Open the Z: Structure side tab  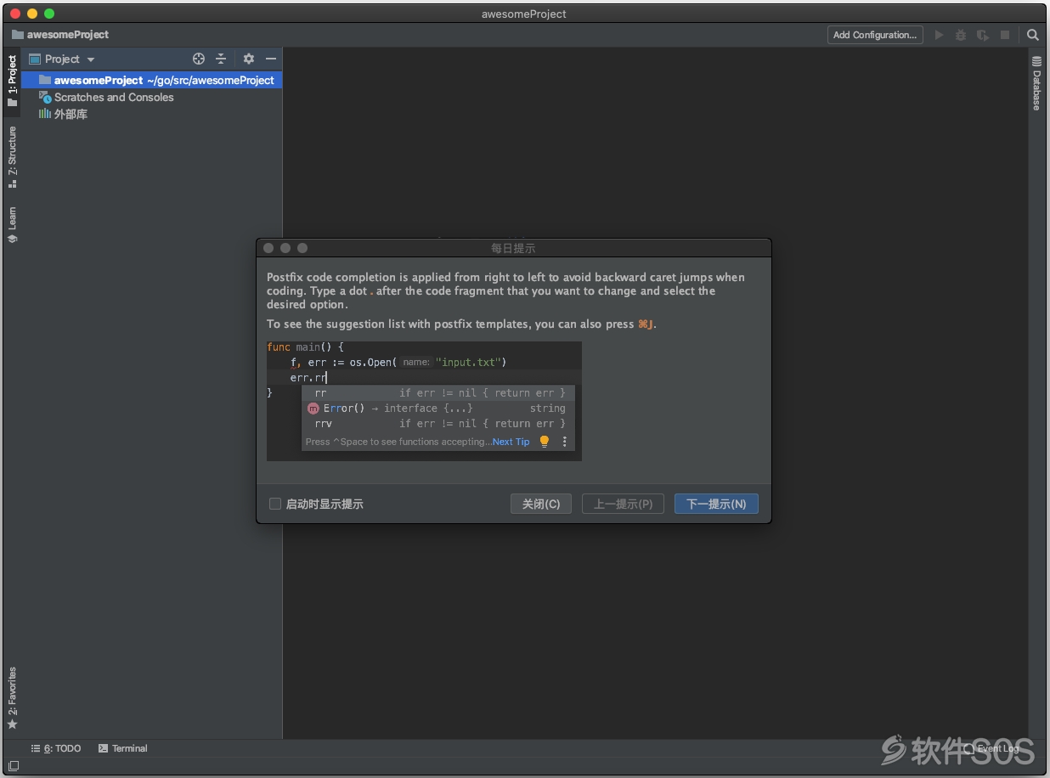coord(12,157)
